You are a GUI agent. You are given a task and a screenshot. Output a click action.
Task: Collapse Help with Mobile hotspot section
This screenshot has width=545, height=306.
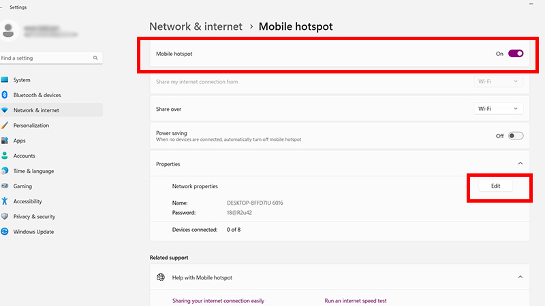point(520,277)
